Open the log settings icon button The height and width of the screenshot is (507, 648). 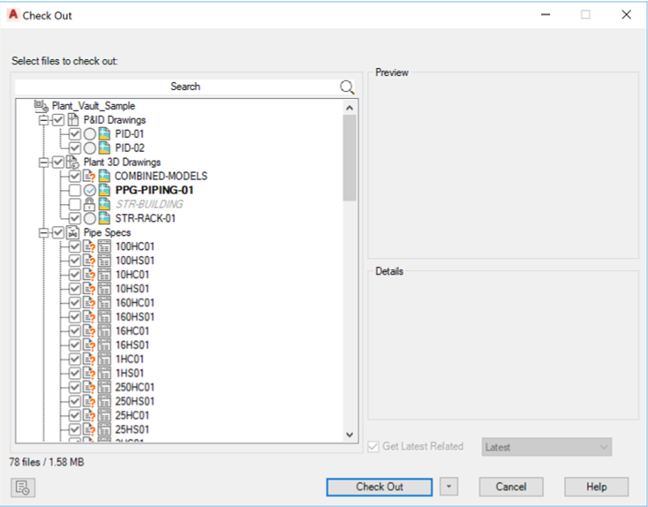point(23,488)
